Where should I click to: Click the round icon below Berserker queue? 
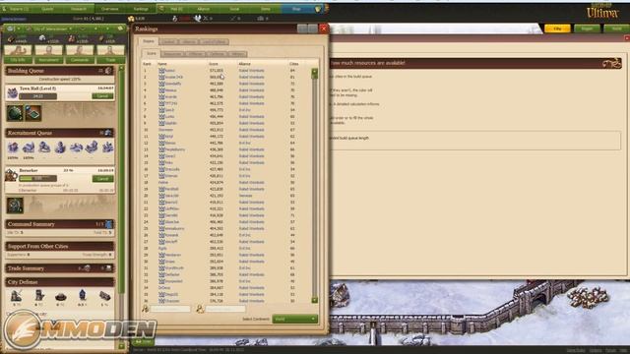pyautogui.click(x=16, y=206)
